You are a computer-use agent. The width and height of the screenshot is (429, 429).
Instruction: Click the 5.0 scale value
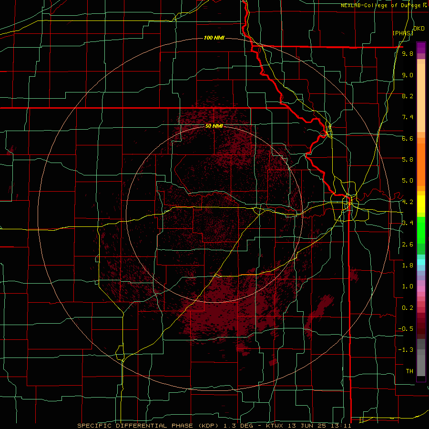408,181
